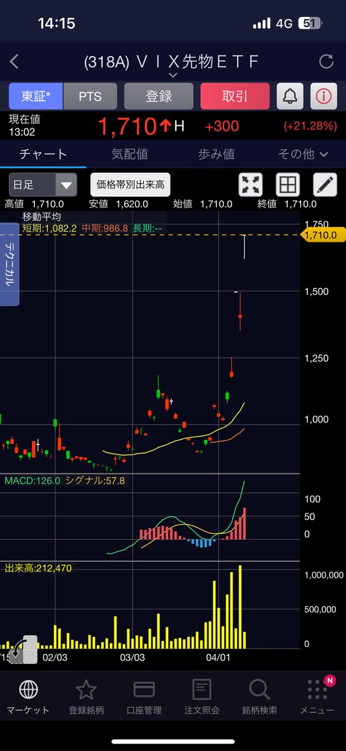
Task: Tap the 短期:1,082.2 moving average label
Action: (x=49, y=228)
